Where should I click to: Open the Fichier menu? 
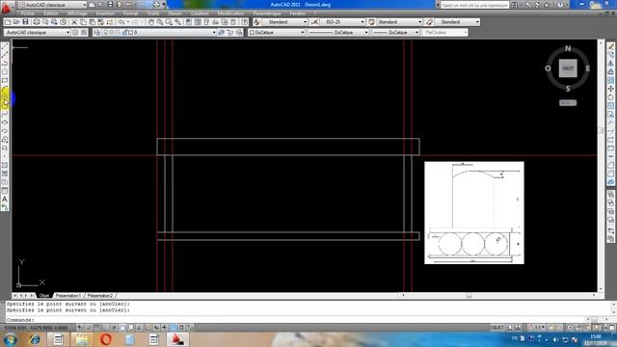(28, 13)
